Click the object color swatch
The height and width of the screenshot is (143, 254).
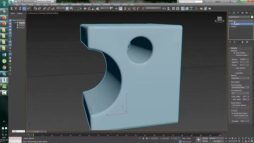[252, 17]
